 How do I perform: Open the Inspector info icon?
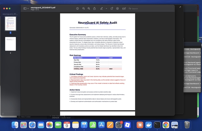pyautogui.click(x=77, y=8)
